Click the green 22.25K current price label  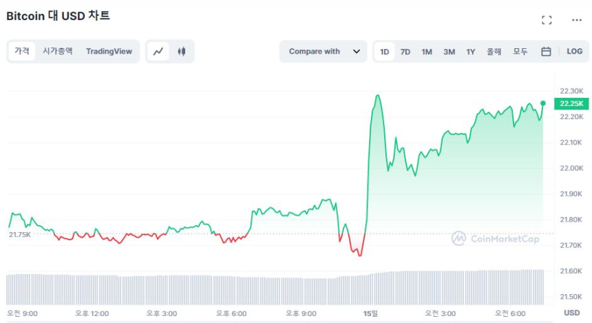pos(571,103)
